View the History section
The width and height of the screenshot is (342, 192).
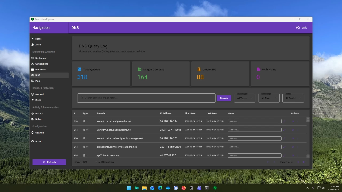click(x=39, y=113)
